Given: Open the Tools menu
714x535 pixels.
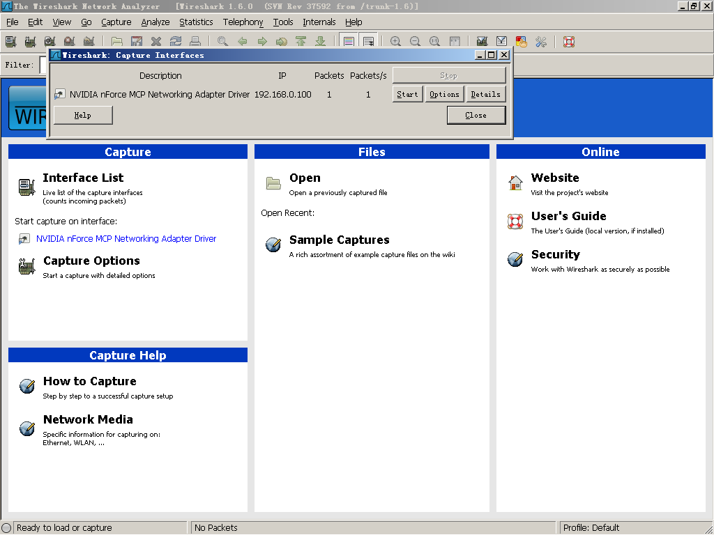Looking at the screenshot, I should [283, 22].
